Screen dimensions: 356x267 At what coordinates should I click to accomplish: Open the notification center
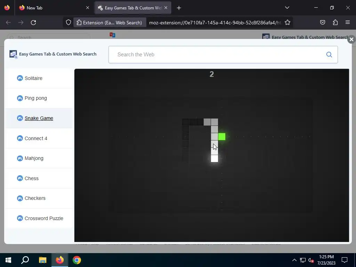(x=345, y=260)
